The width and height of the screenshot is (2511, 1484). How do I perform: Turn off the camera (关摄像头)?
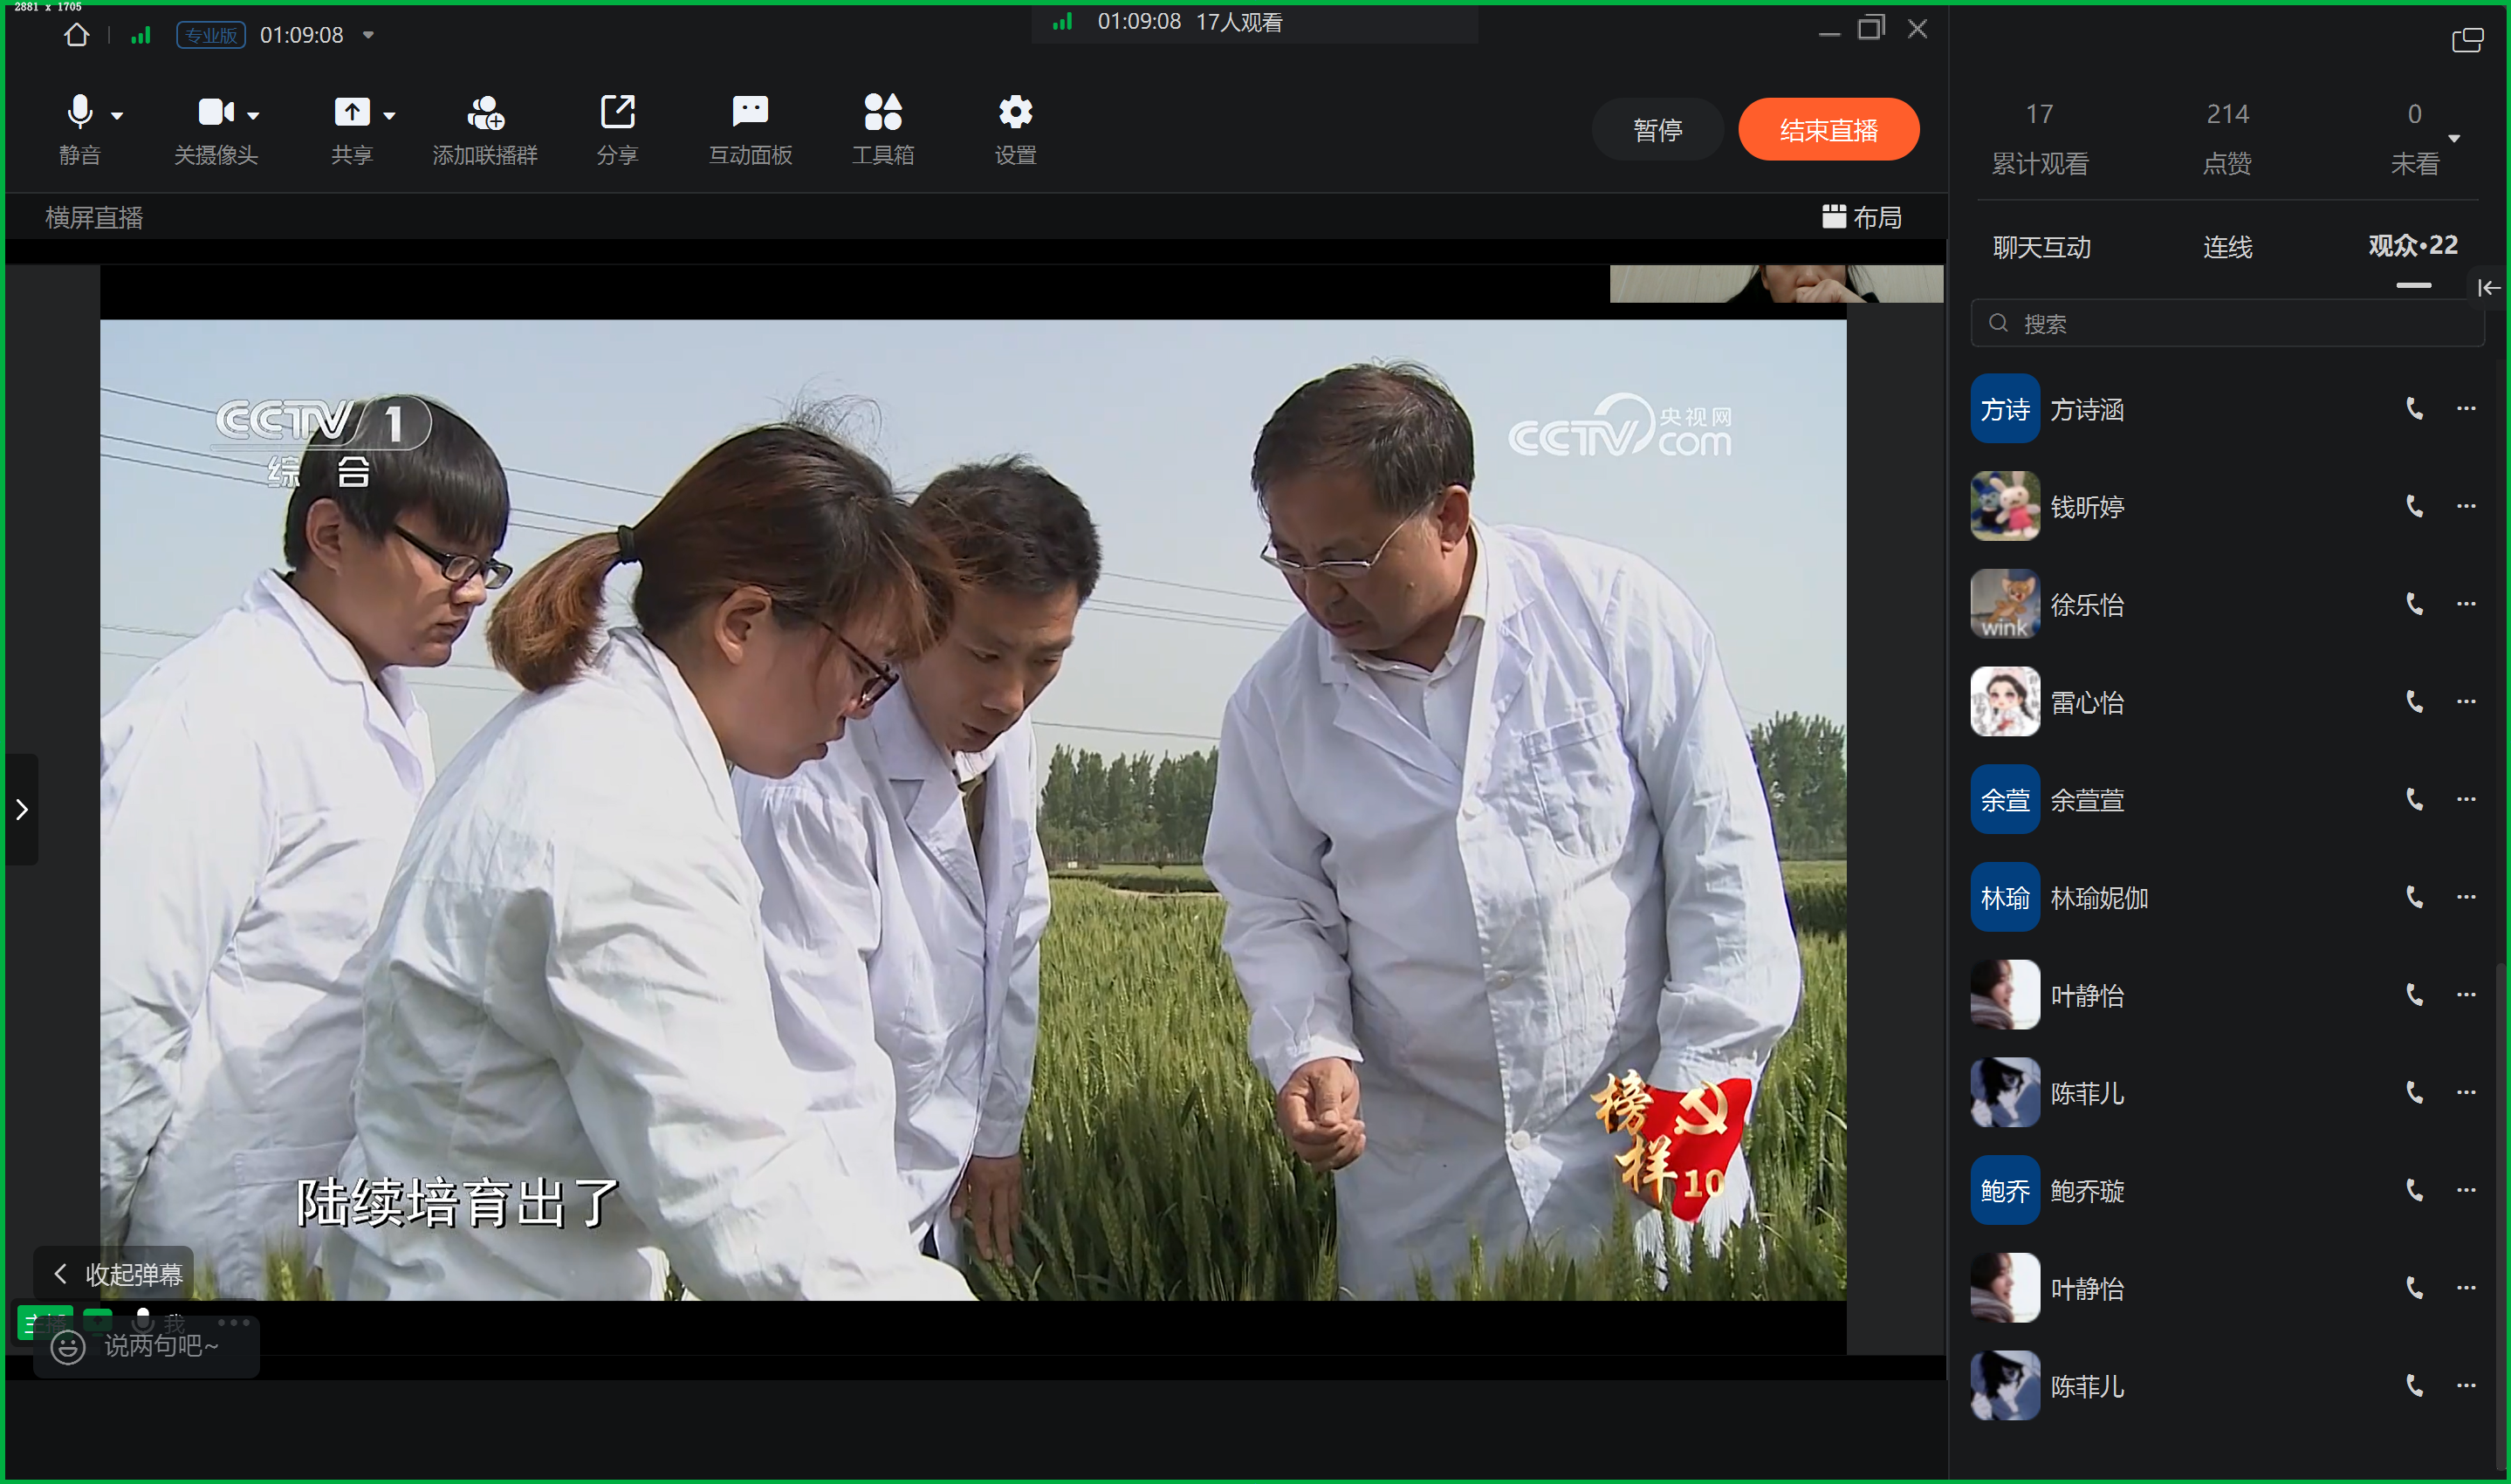click(215, 112)
